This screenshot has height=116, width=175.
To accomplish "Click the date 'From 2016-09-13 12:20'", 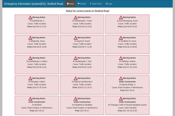I will [37, 26].
